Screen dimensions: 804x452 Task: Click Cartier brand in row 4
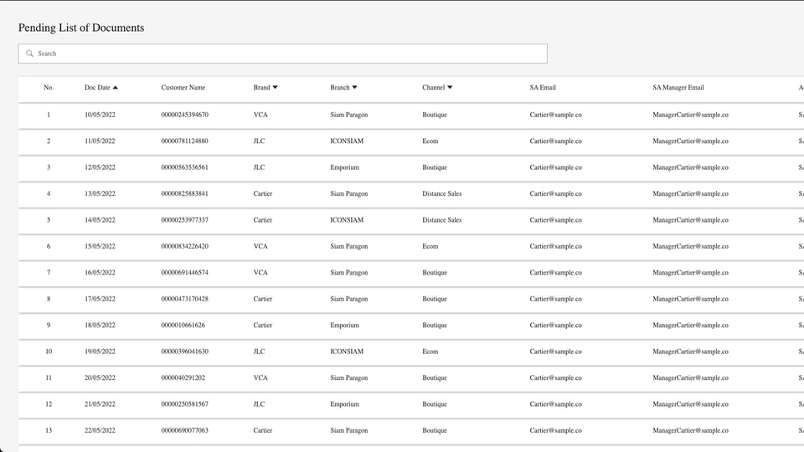262,193
